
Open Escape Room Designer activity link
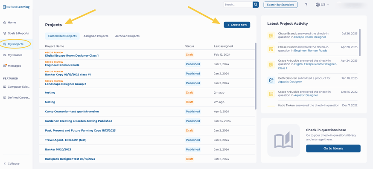[310, 37]
